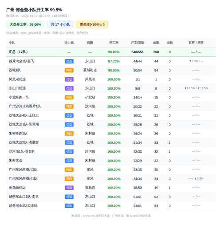Click the 31/34 cell
This screenshot has height=225, width=222.
138,142
